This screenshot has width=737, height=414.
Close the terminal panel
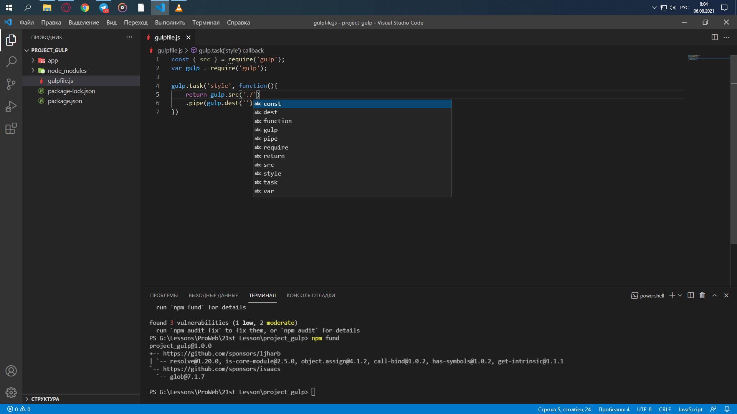(726, 295)
